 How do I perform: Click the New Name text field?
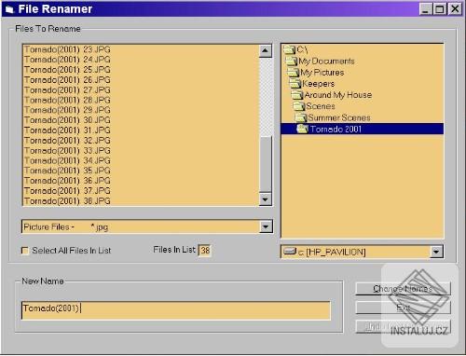[x=176, y=310]
